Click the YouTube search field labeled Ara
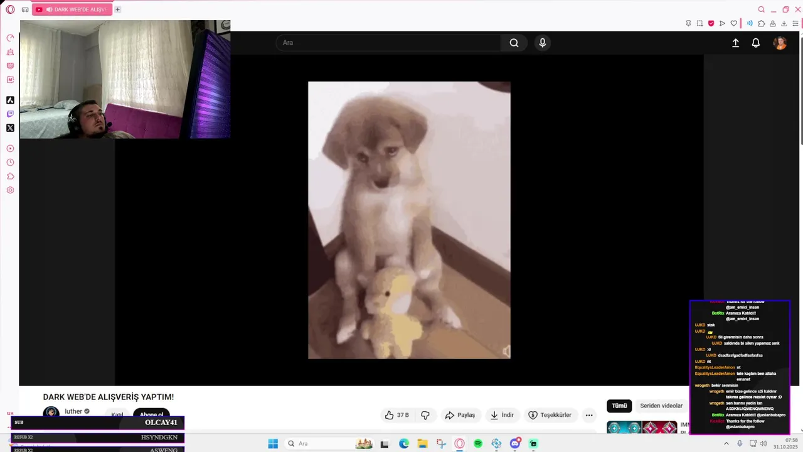This screenshot has width=803, height=452. pos(388,43)
